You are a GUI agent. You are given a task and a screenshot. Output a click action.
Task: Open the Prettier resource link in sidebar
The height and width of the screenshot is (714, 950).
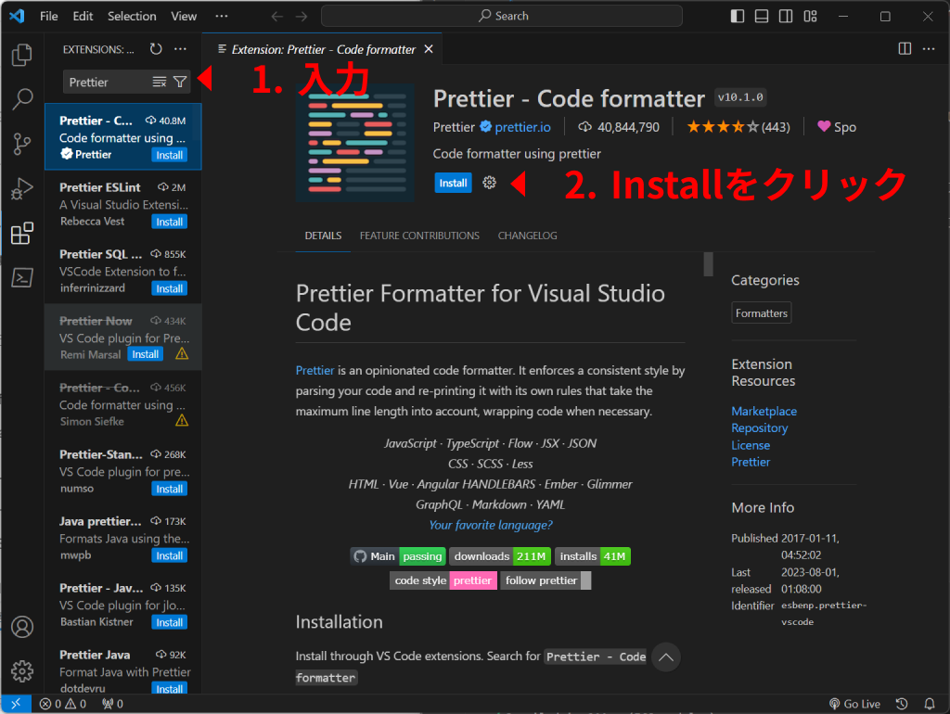[x=751, y=462]
